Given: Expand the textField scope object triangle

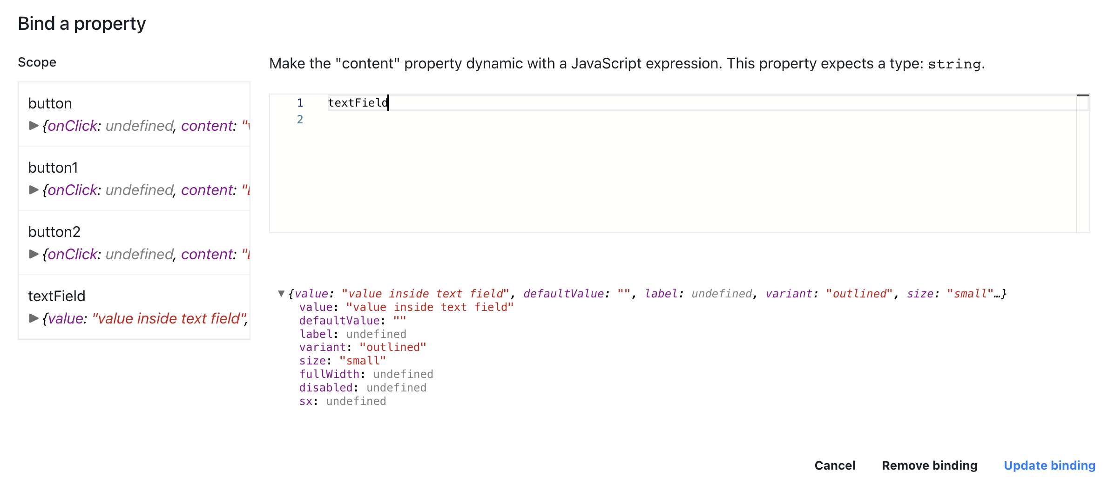Looking at the screenshot, I should click(34, 318).
